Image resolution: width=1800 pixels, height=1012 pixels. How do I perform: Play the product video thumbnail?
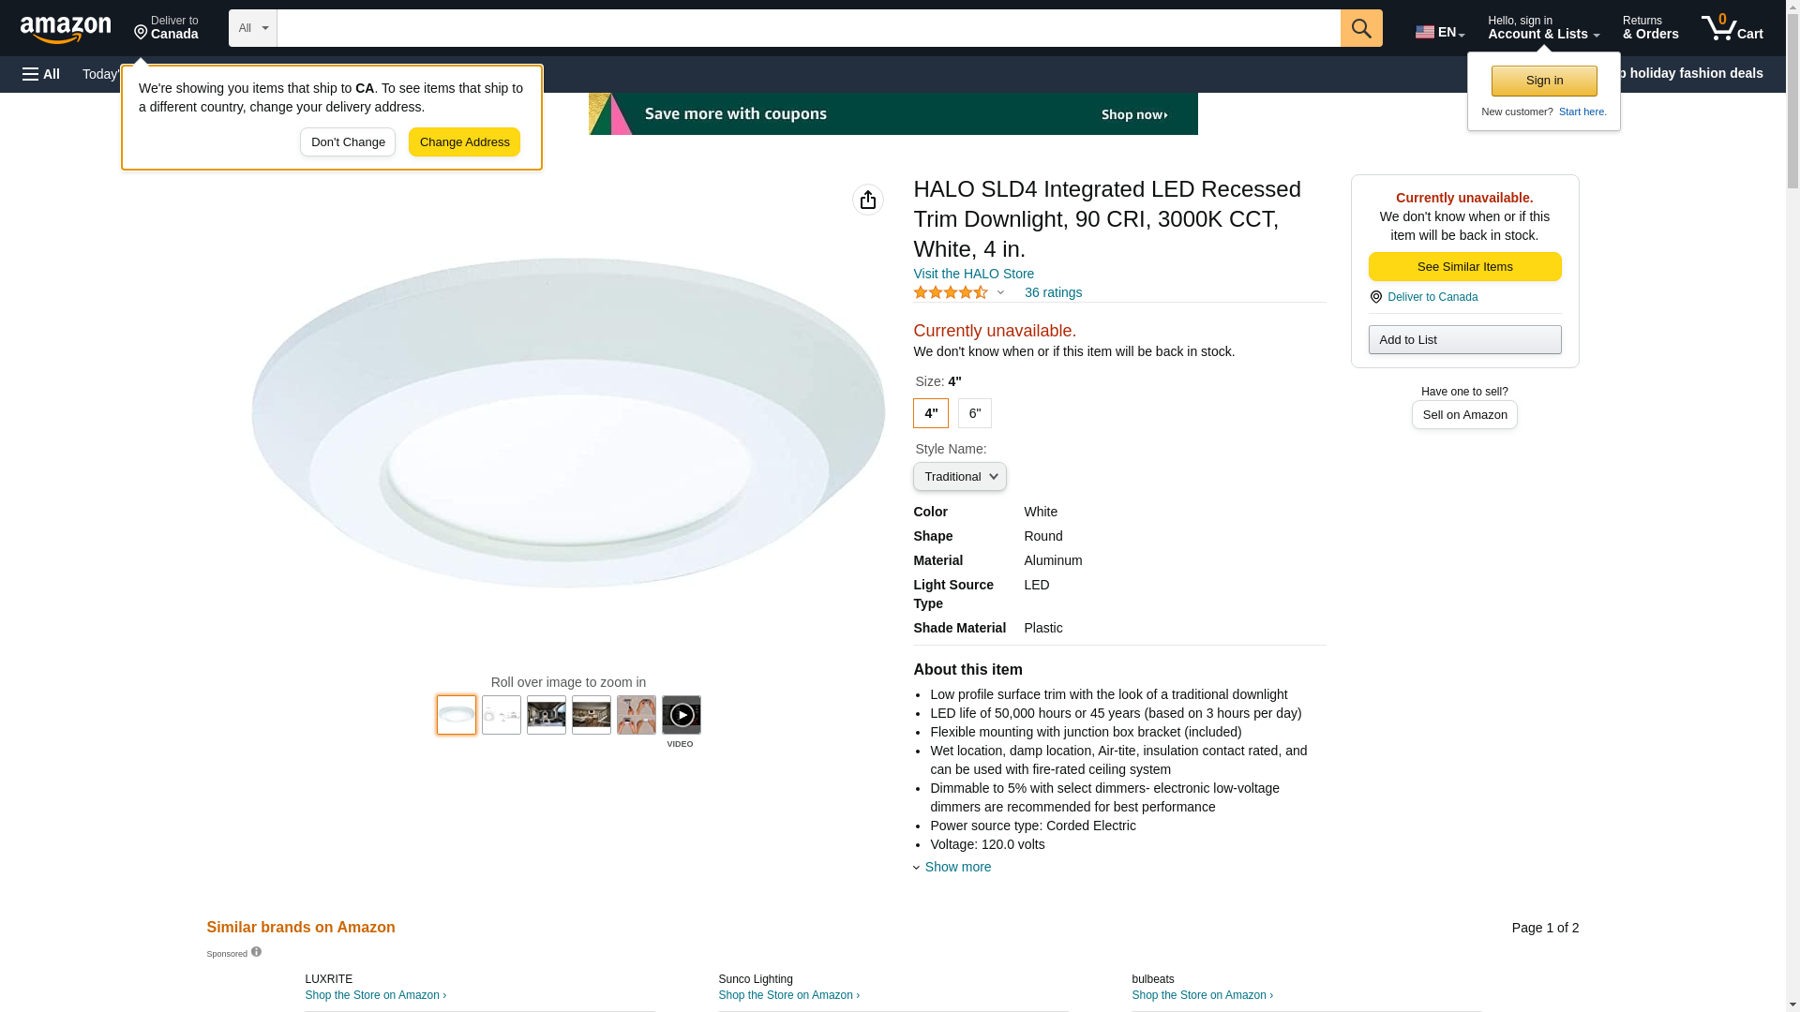[682, 716]
